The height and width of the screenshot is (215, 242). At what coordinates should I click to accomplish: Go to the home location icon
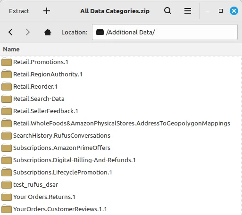point(48,32)
